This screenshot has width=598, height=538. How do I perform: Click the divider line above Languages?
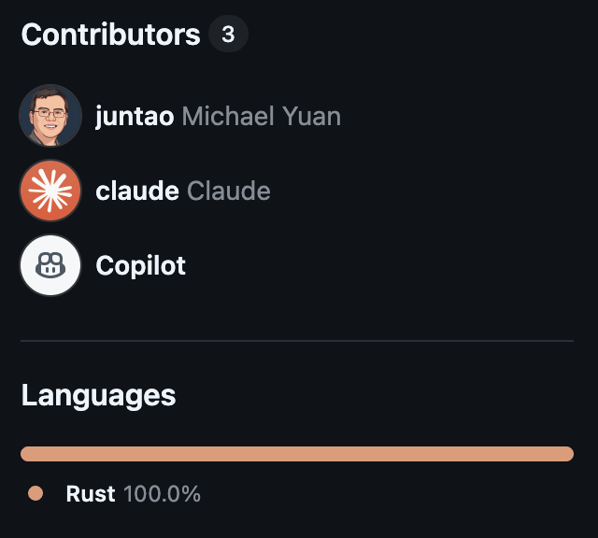[297, 341]
